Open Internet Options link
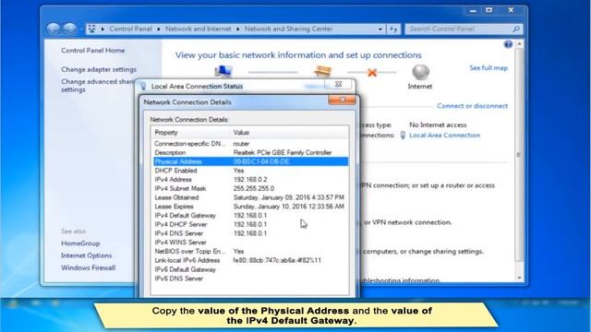The height and width of the screenshot is (332, 591). click(86, 255)
